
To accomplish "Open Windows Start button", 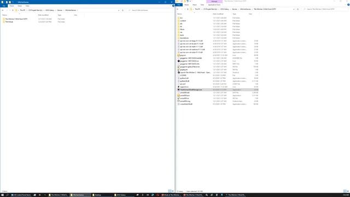I will (x=2, y=195).
